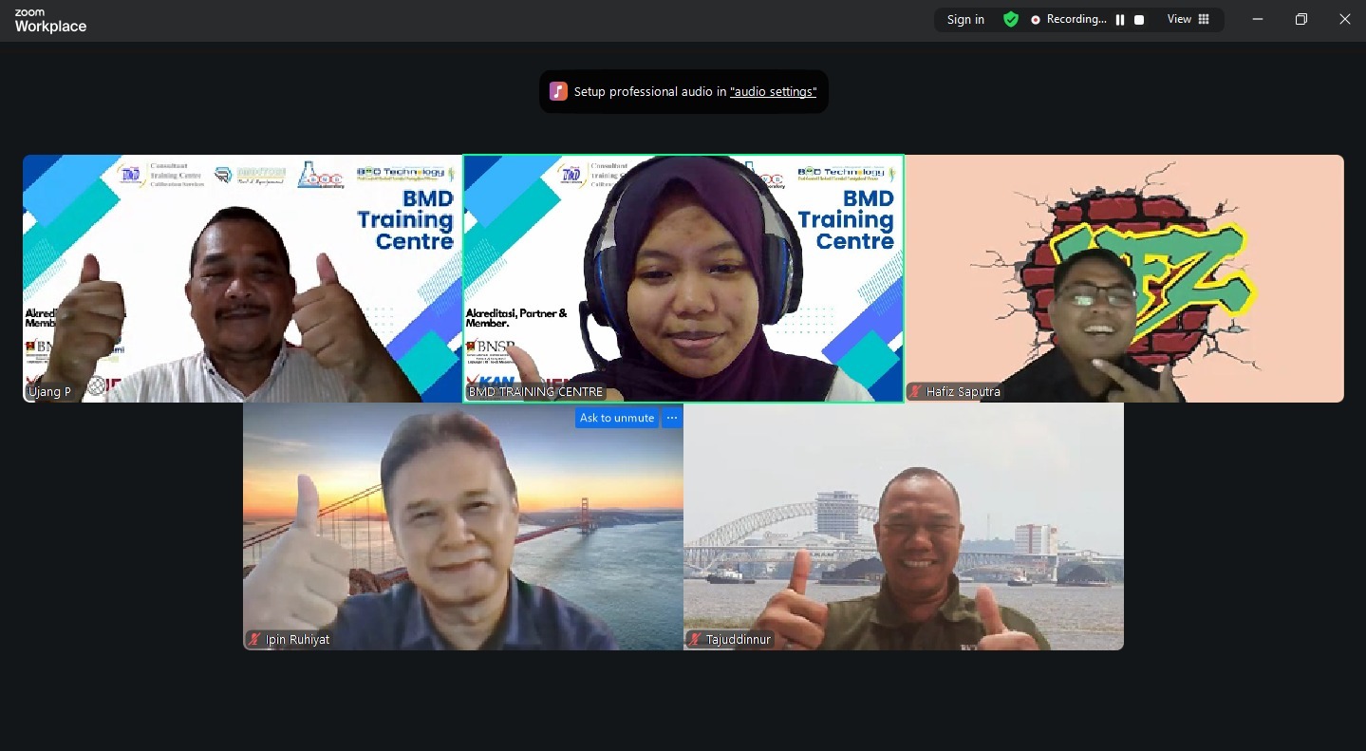Click muted mic icon beside Ipin Ruhiyat
Screen dimensions: 1366x751
(254, 639)
